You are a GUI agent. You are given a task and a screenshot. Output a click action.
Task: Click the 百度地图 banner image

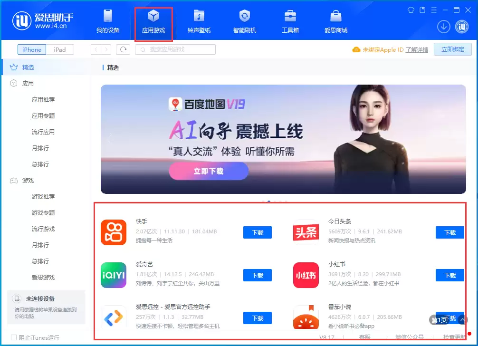[x=283, y=139]
